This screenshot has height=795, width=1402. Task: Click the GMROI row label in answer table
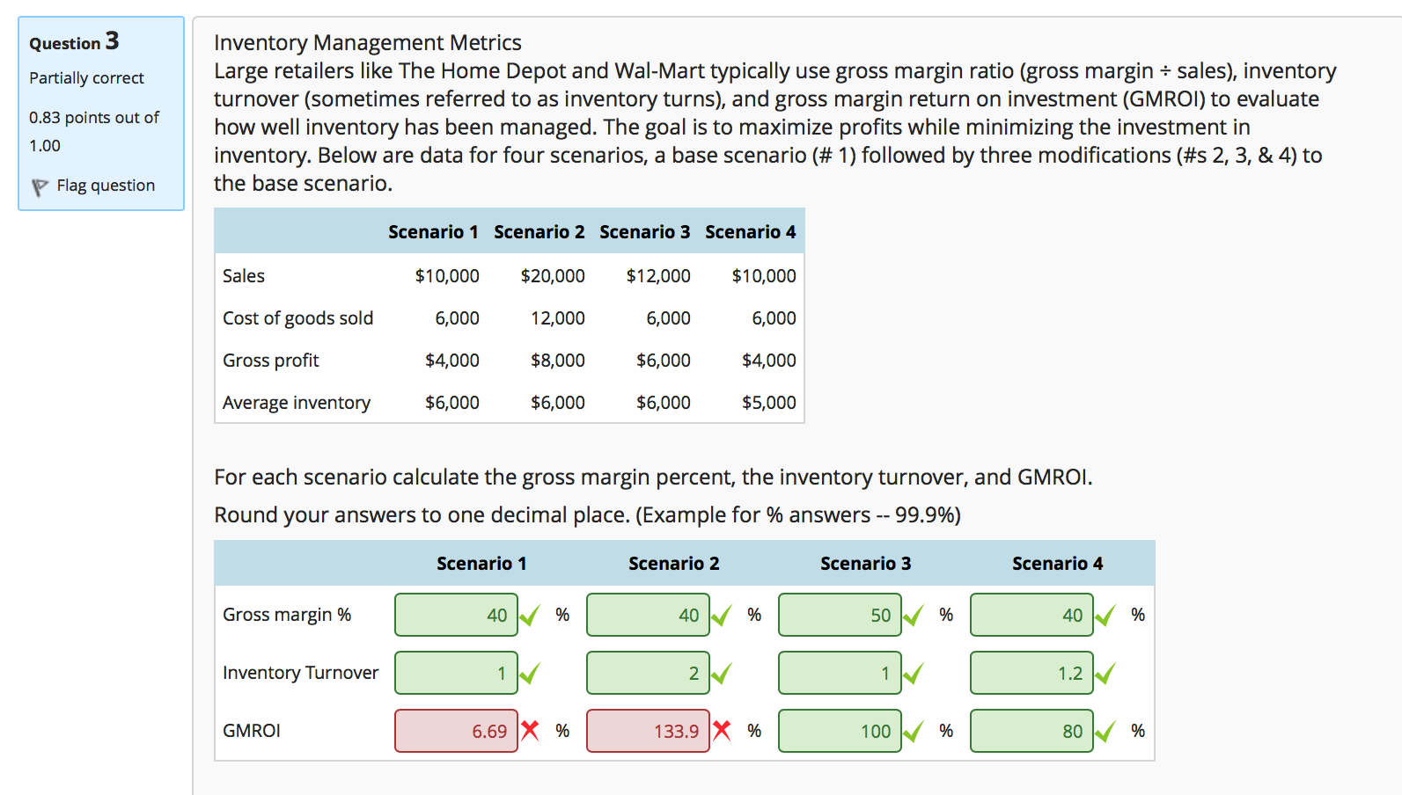(253, 730)
